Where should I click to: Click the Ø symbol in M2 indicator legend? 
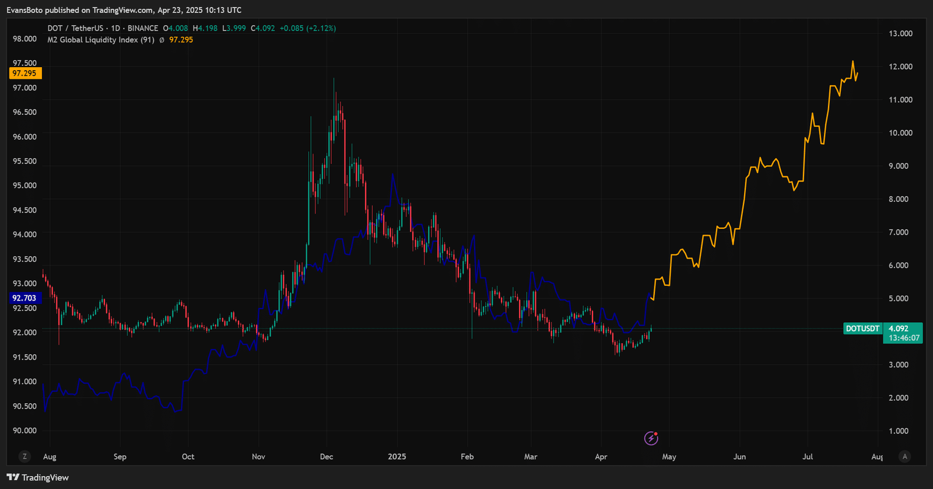tap(162, 40)
